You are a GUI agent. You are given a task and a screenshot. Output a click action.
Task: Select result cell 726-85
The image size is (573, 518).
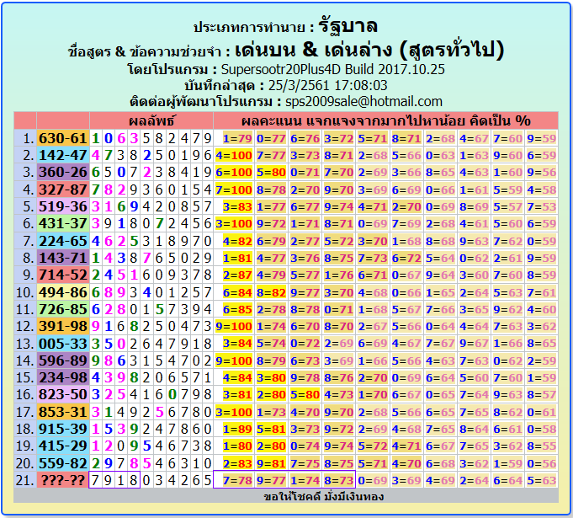tap(63, 309)
